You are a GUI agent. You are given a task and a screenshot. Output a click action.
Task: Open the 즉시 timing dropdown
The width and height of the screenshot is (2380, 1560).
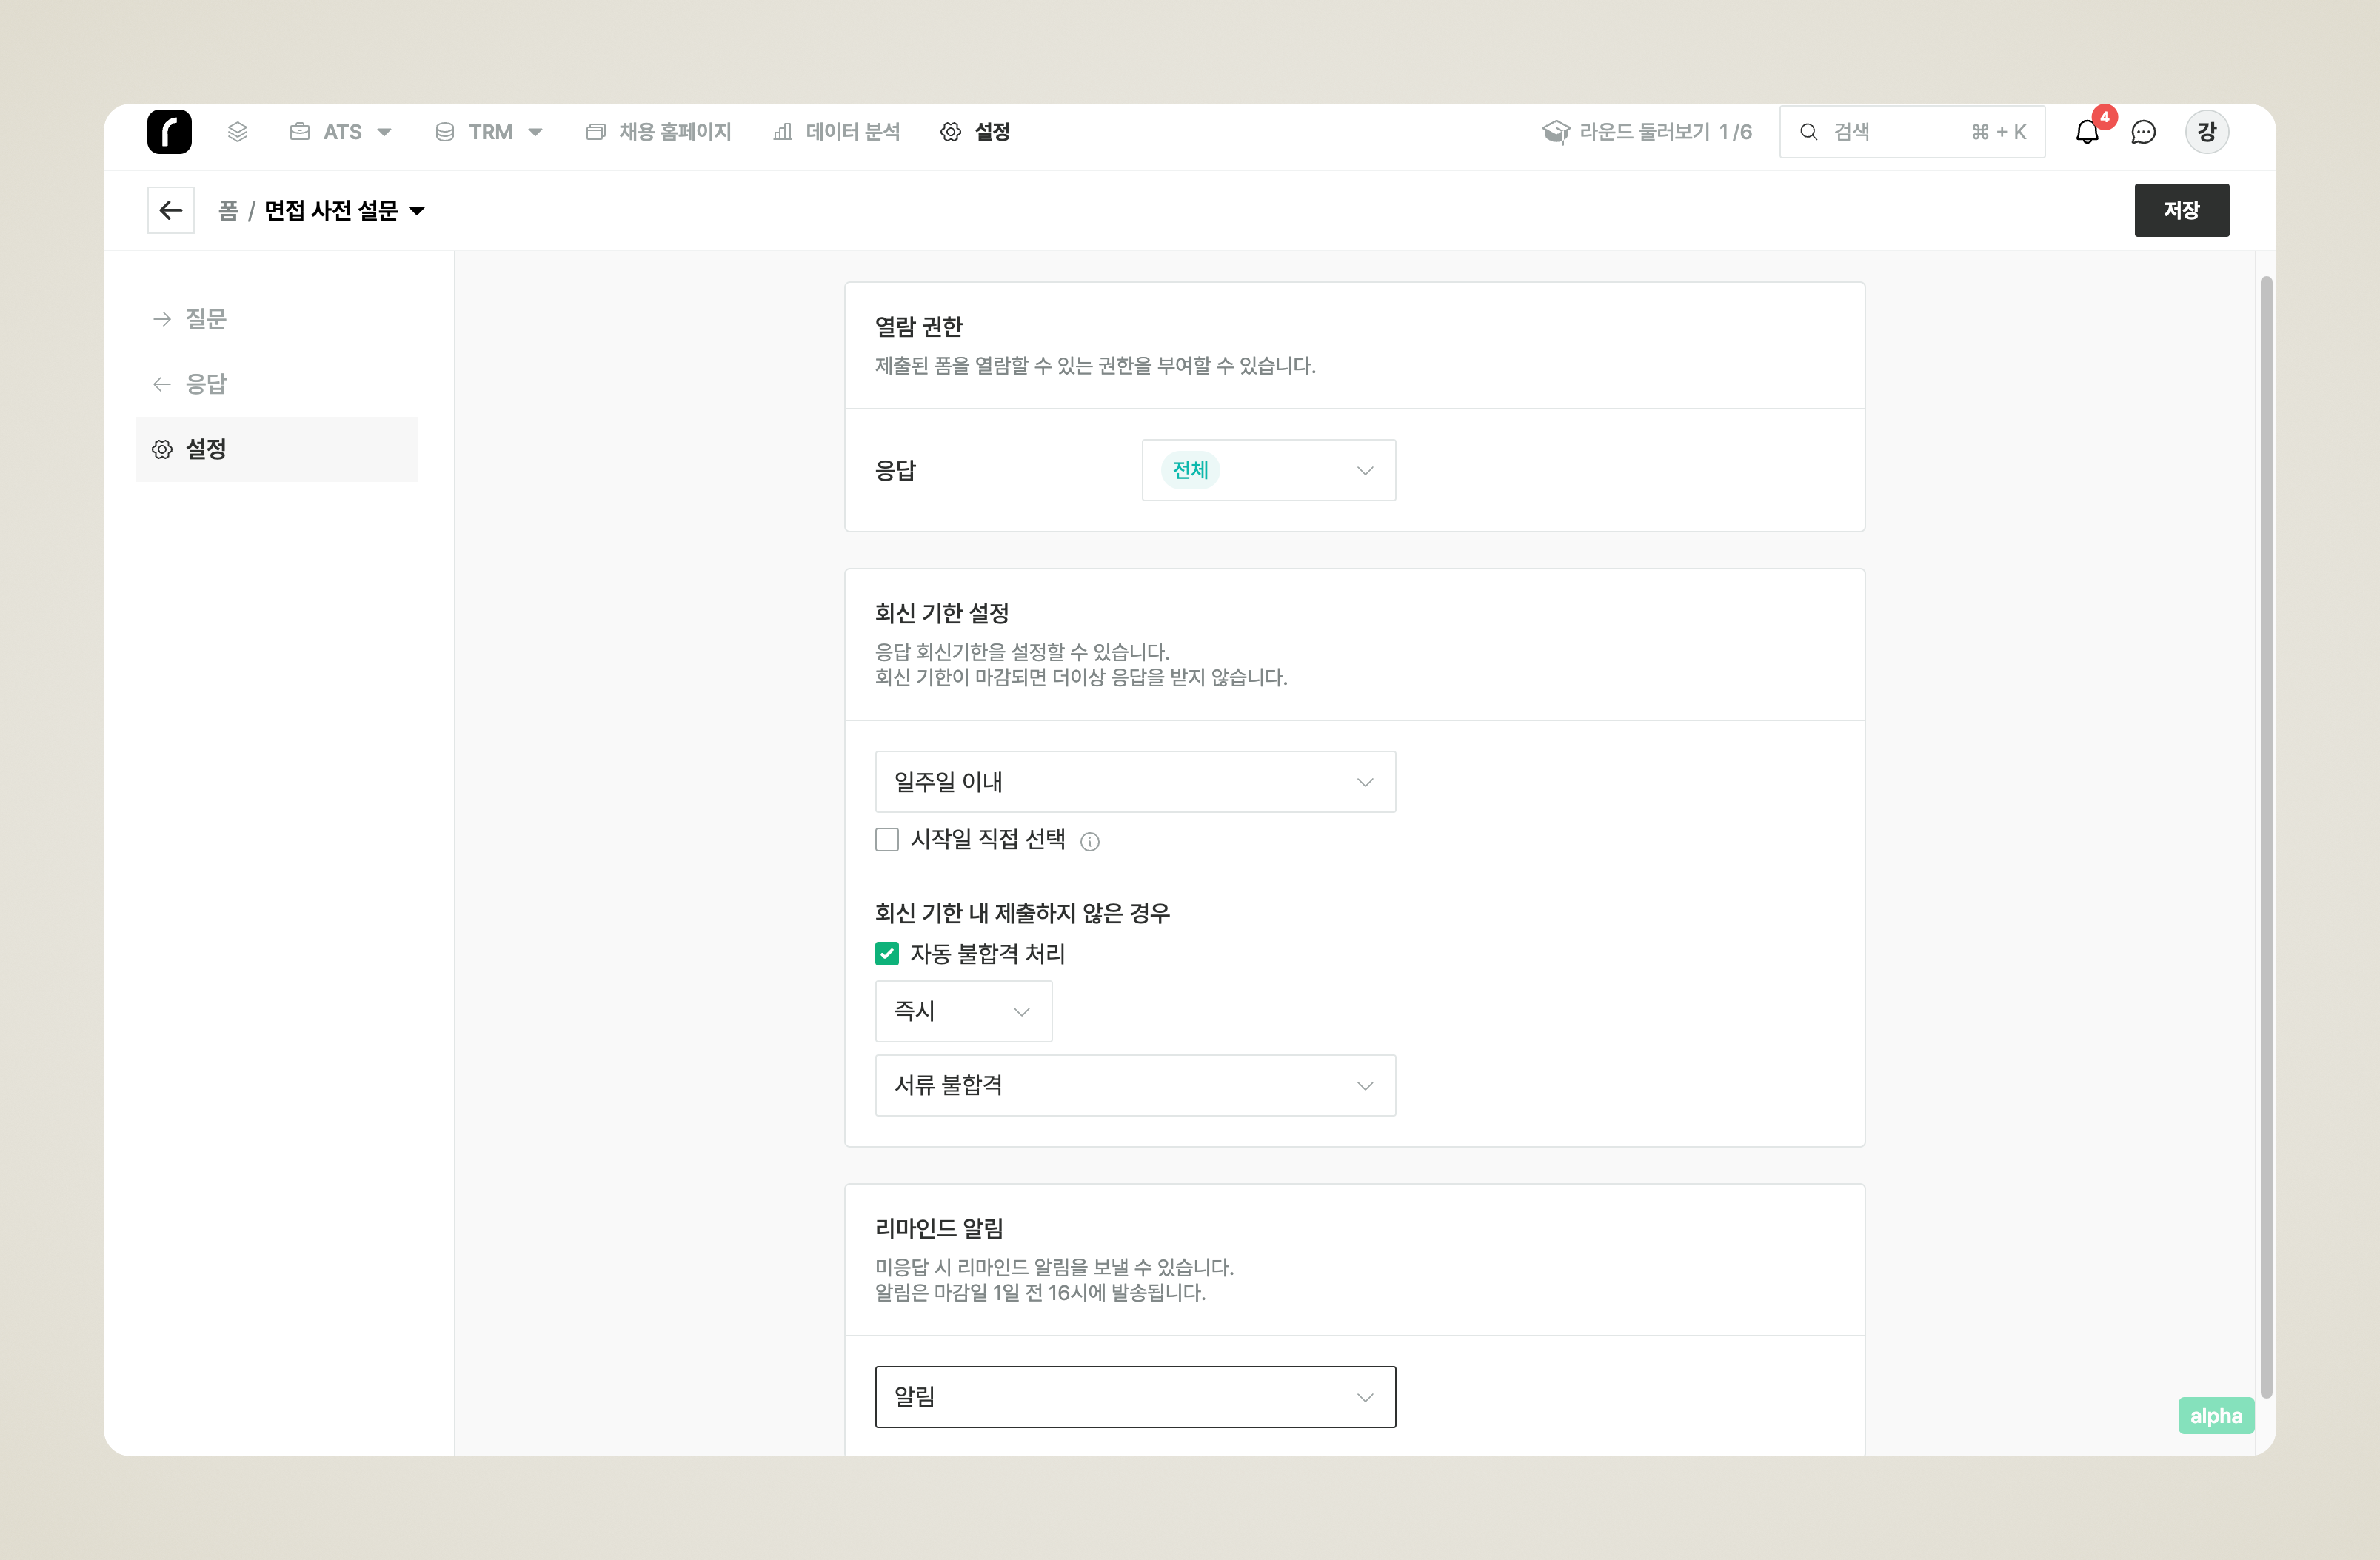click(x=963, y=1011)
